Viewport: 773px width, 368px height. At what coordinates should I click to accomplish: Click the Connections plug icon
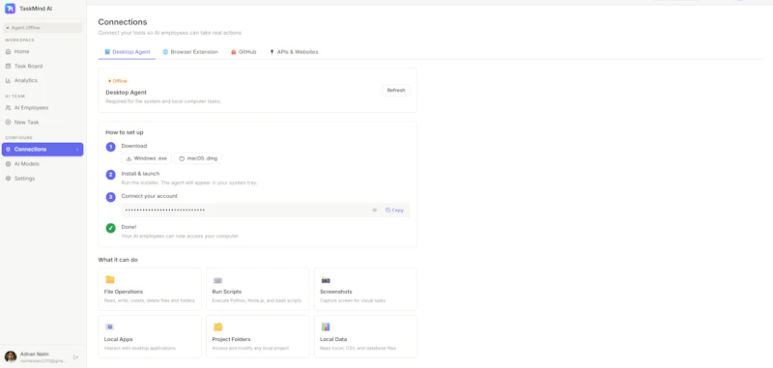coord(8,150)
